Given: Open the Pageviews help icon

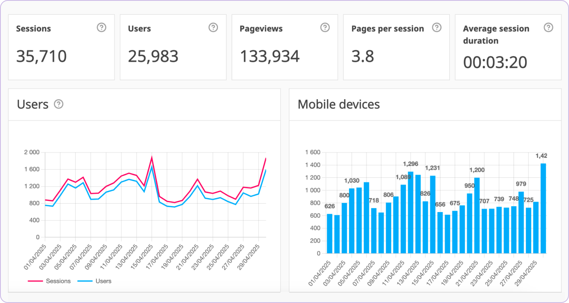Looking at the screenshot, I should [325, 28].
